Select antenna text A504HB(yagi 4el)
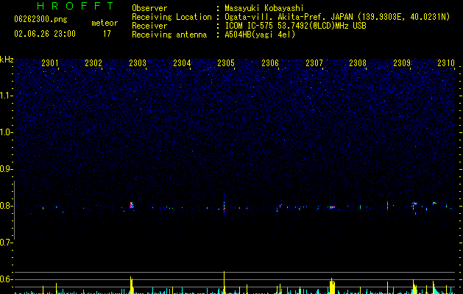Image resolution: width=463 pixels, height=294 pixels. click(260, 35)
